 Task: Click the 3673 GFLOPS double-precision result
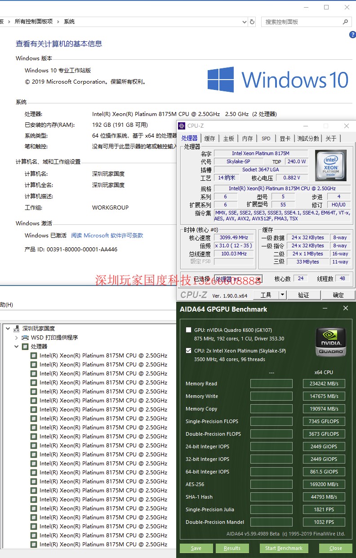point(324,434)
